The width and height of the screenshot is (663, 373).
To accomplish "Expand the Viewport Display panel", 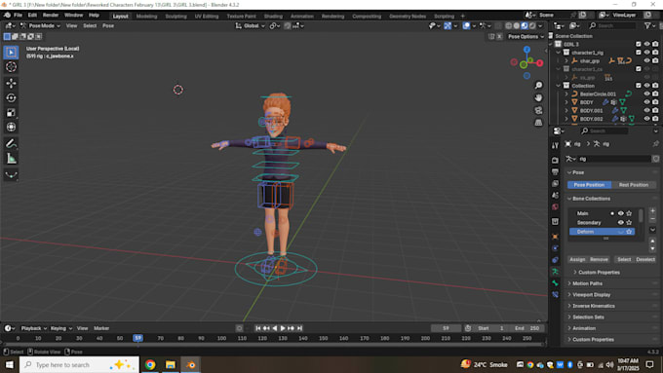I will (591, 295).
